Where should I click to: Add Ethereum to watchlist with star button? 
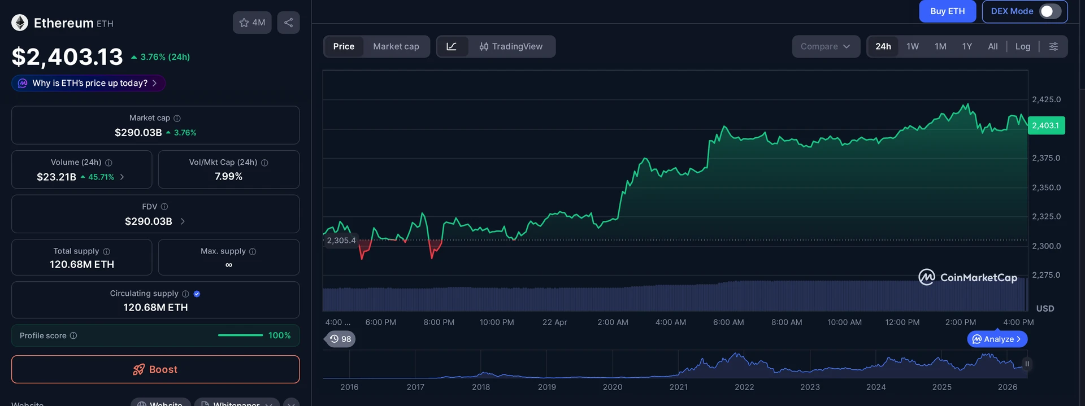(x=252, y=23)
